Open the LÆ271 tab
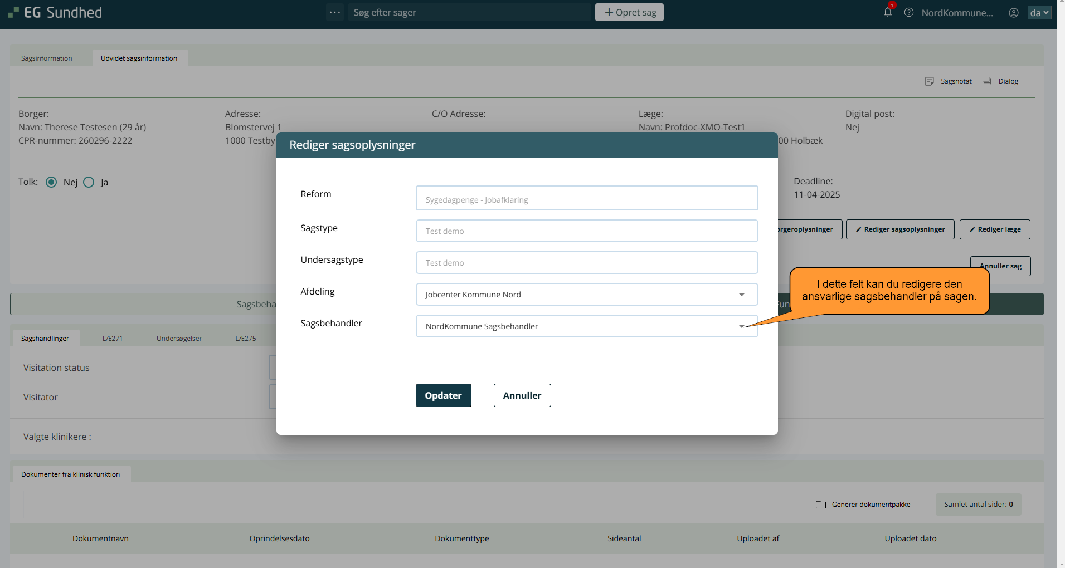Viewport: 1065px width, 568px height. point(113,339)
